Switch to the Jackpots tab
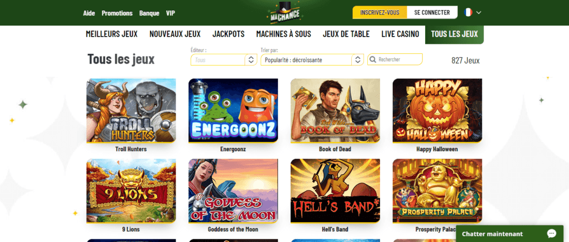 click(x=228, y=34)
